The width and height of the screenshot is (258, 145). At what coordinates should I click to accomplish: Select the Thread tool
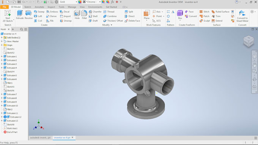[x=109, y=12]
